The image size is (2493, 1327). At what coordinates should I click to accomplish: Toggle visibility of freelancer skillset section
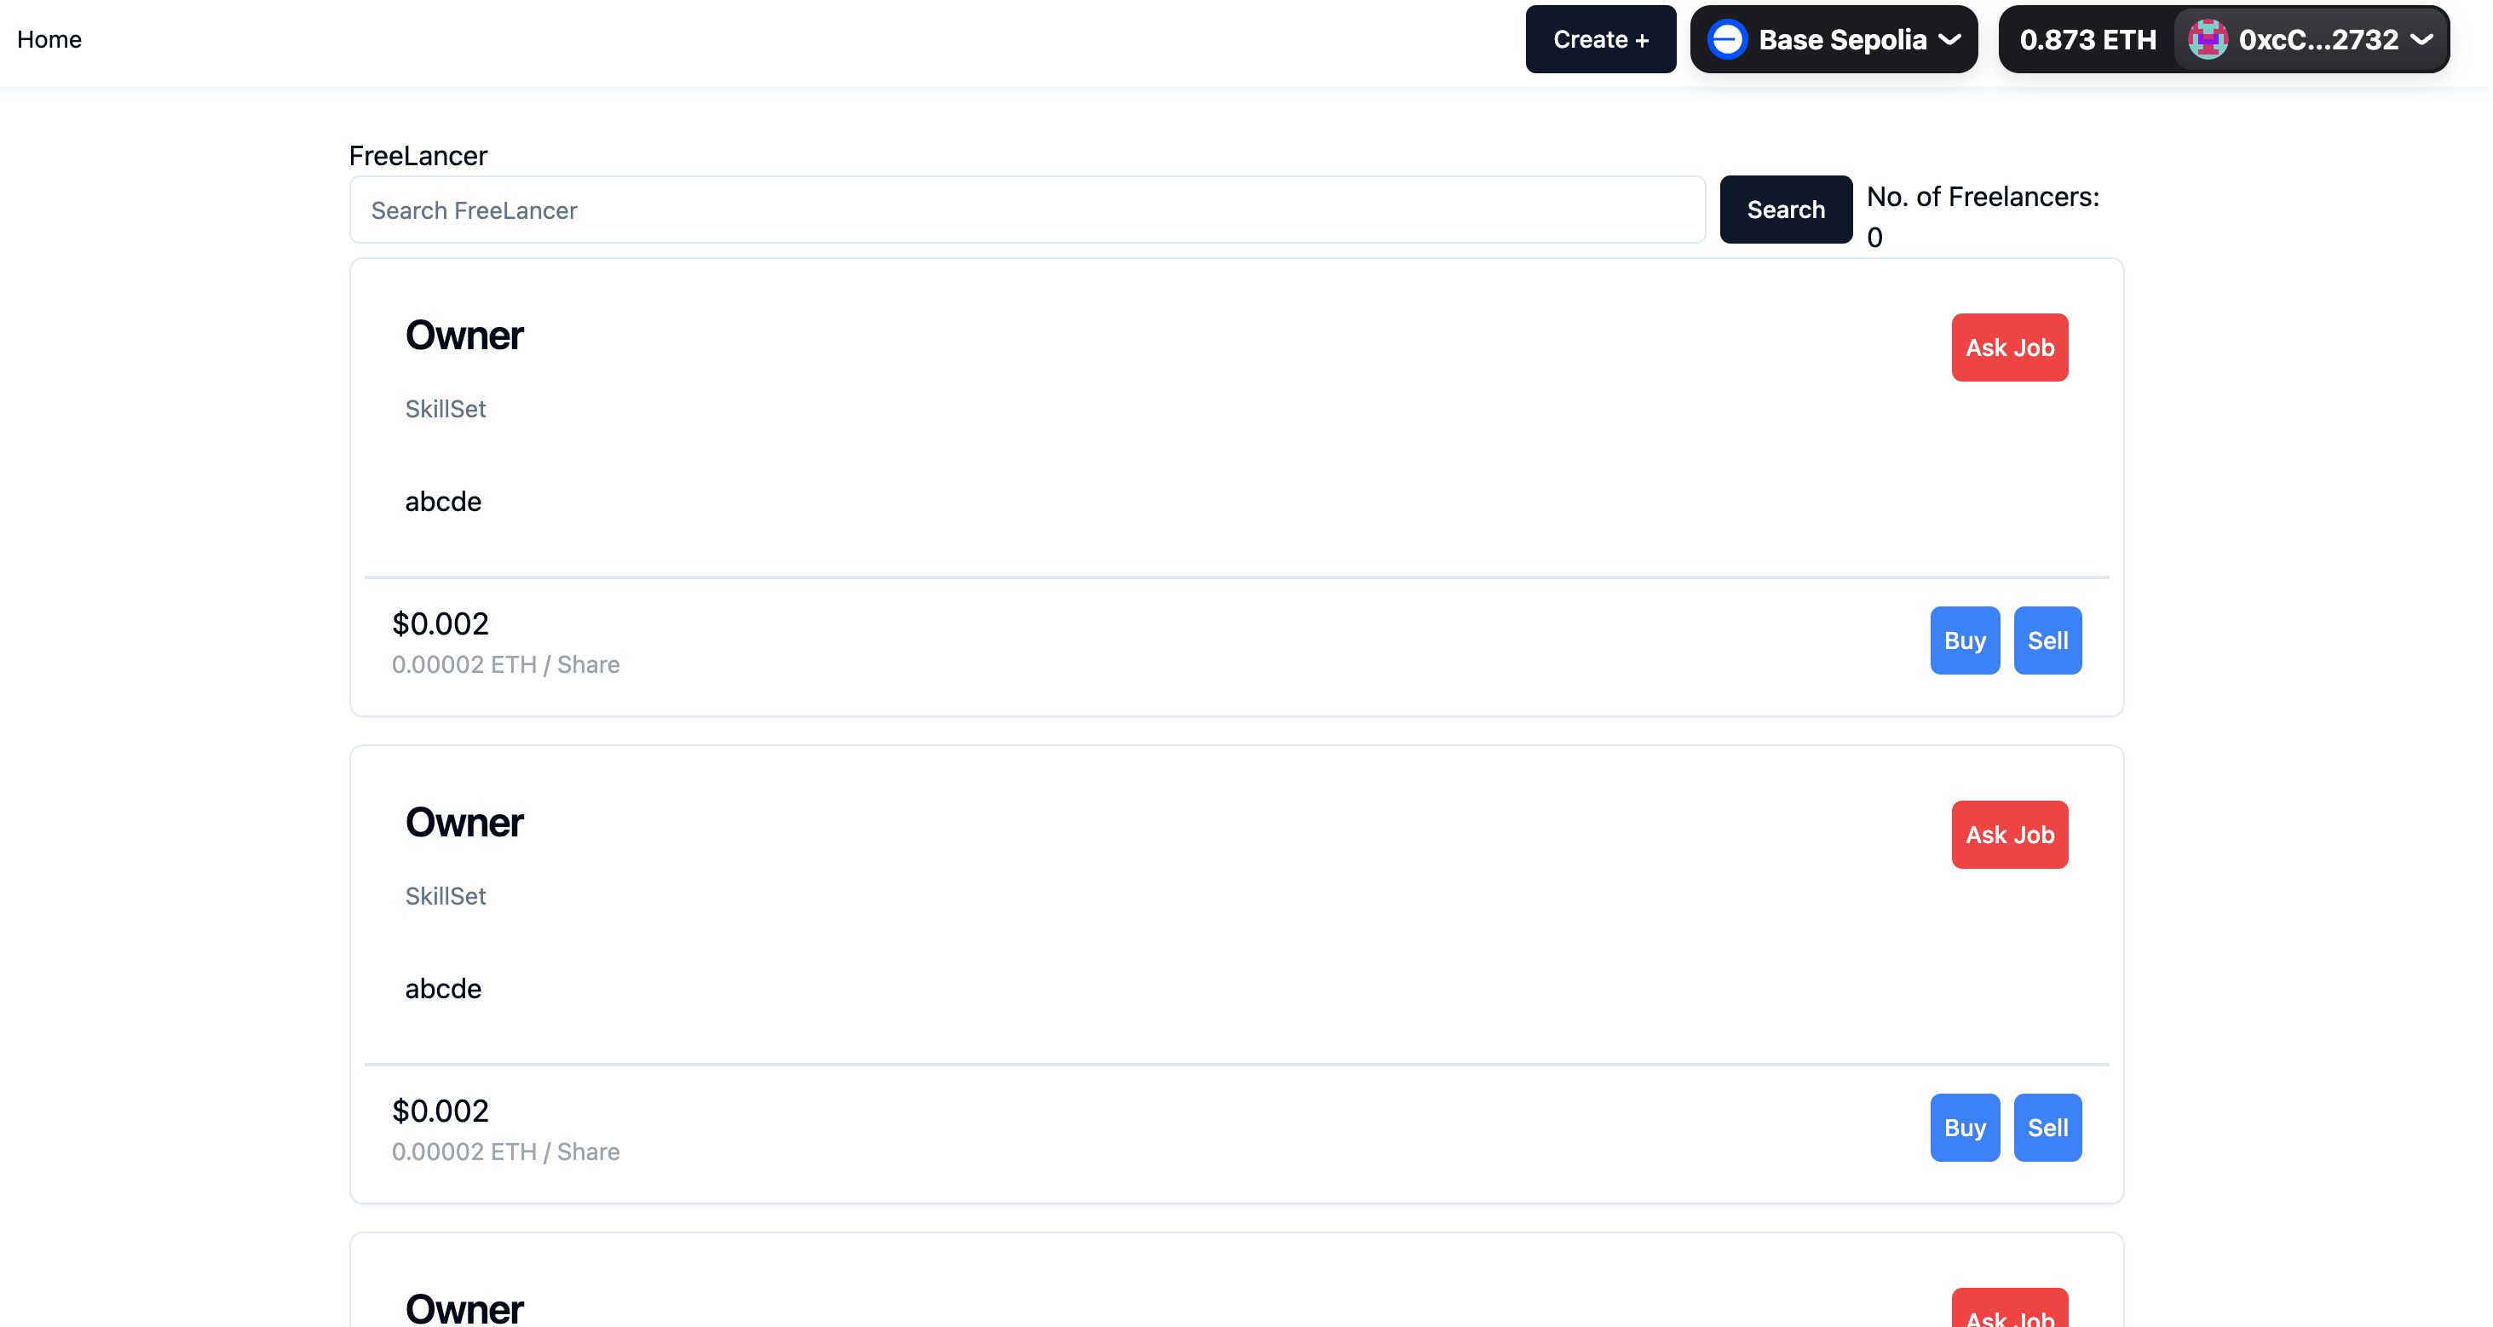pyautogui.click(x=444, y=407)
